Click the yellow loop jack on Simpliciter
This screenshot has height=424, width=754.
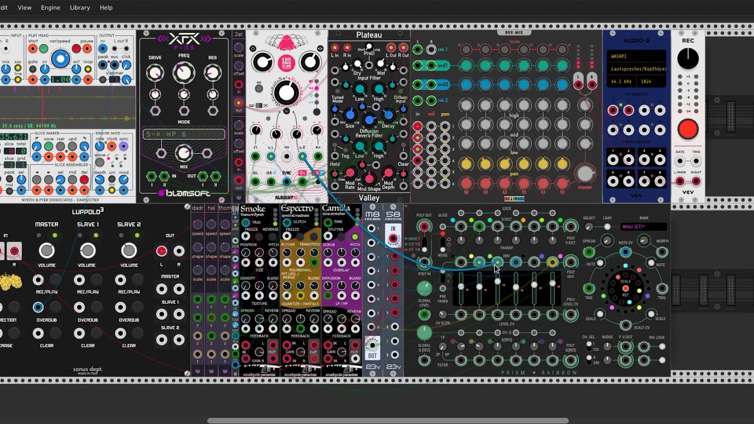(88, 69)
